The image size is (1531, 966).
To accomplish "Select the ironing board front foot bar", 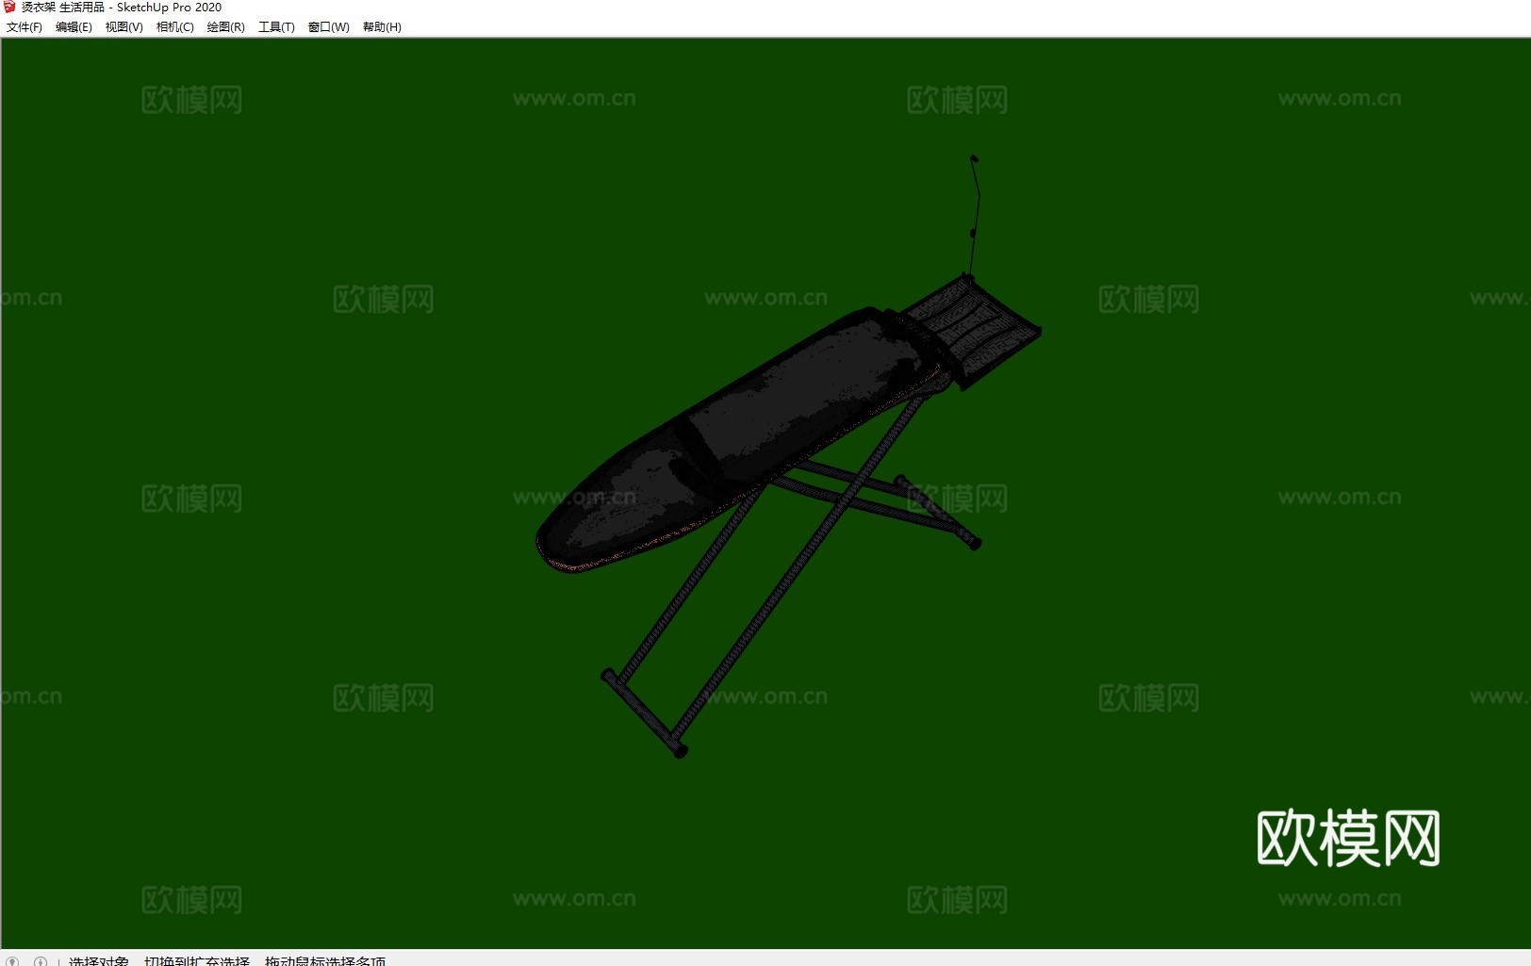I will 644,713.
